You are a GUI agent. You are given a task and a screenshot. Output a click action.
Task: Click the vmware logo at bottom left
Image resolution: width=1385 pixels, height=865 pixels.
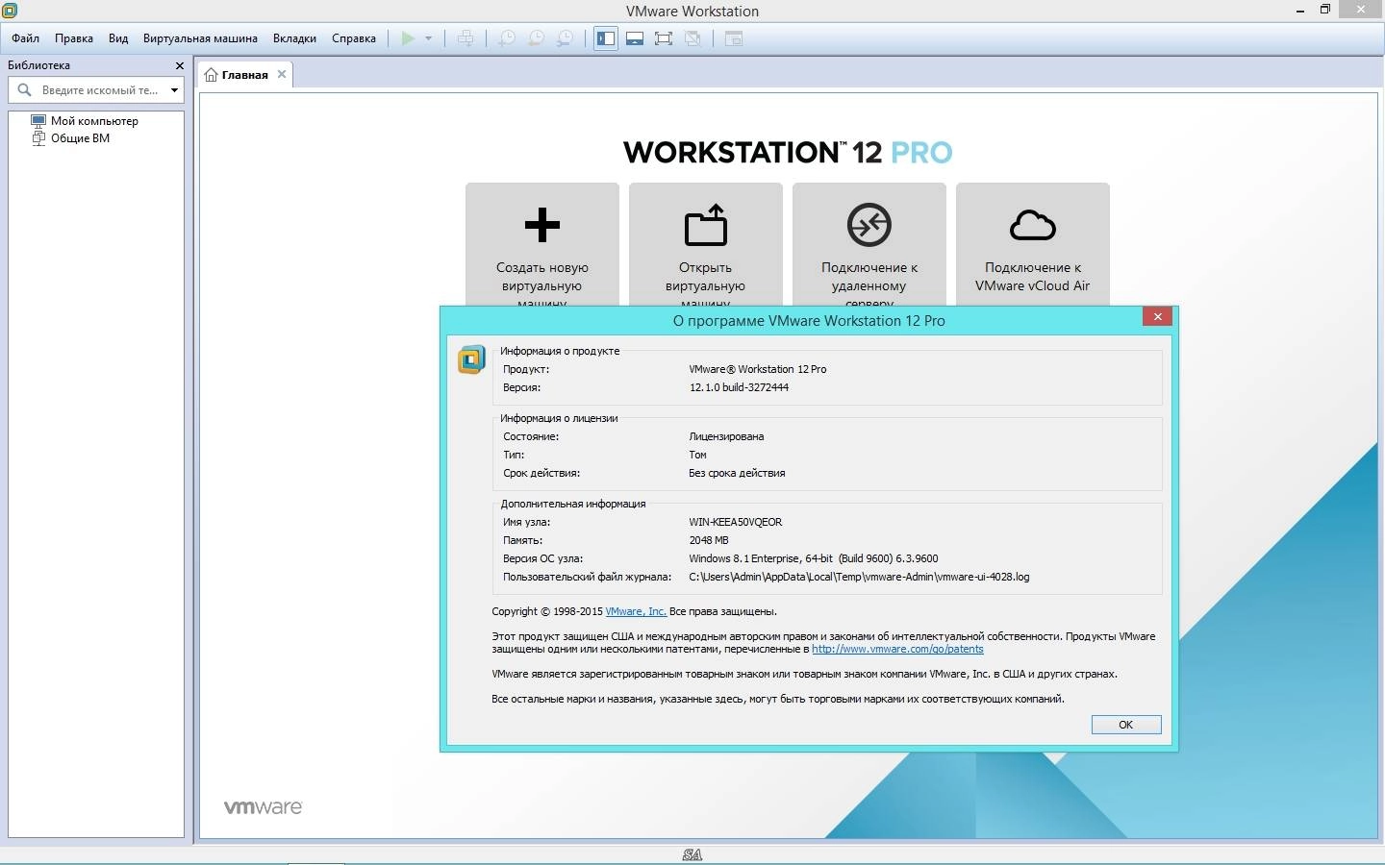coord(264,807)
